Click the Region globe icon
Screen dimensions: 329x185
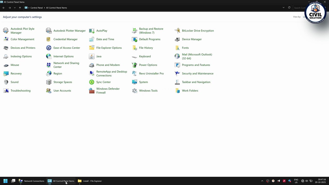pos(49,73)
